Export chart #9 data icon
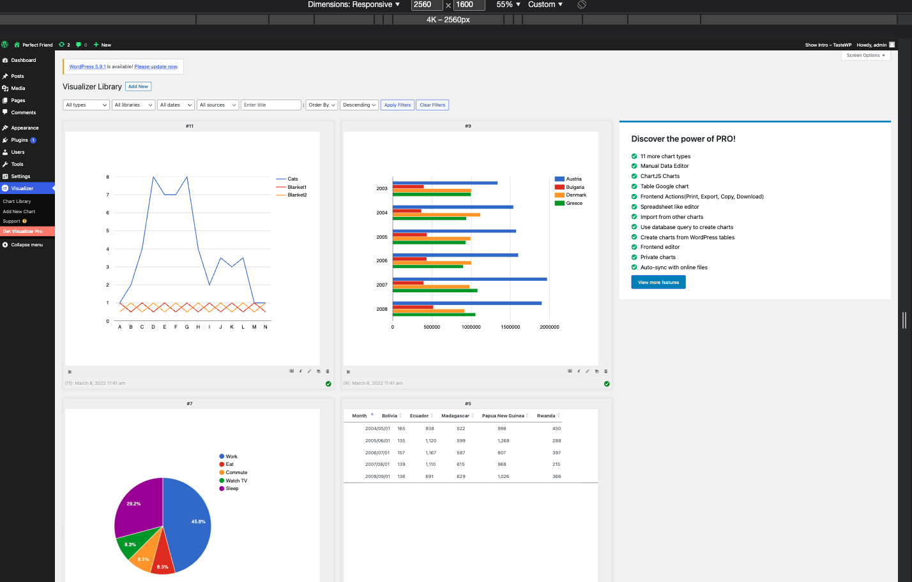912x582 pixels. coord(579,371)
